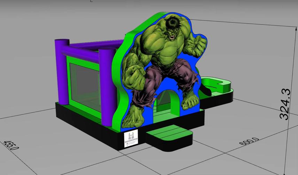Click the Hansehopper logo sign on the base

[131, 138]
